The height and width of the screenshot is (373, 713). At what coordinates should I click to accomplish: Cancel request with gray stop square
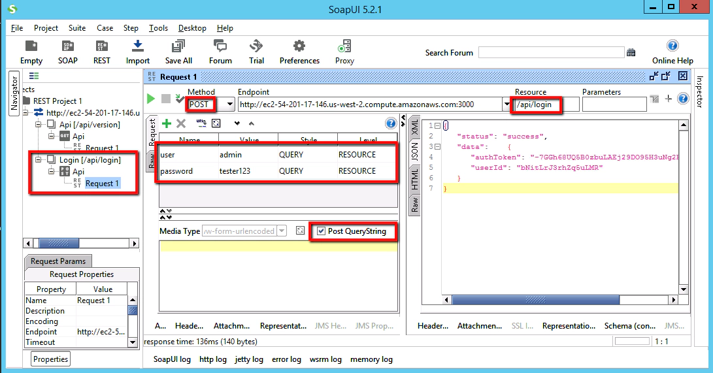166,99
